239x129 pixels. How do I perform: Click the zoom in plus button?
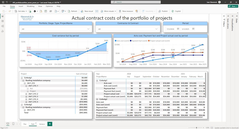204,128
